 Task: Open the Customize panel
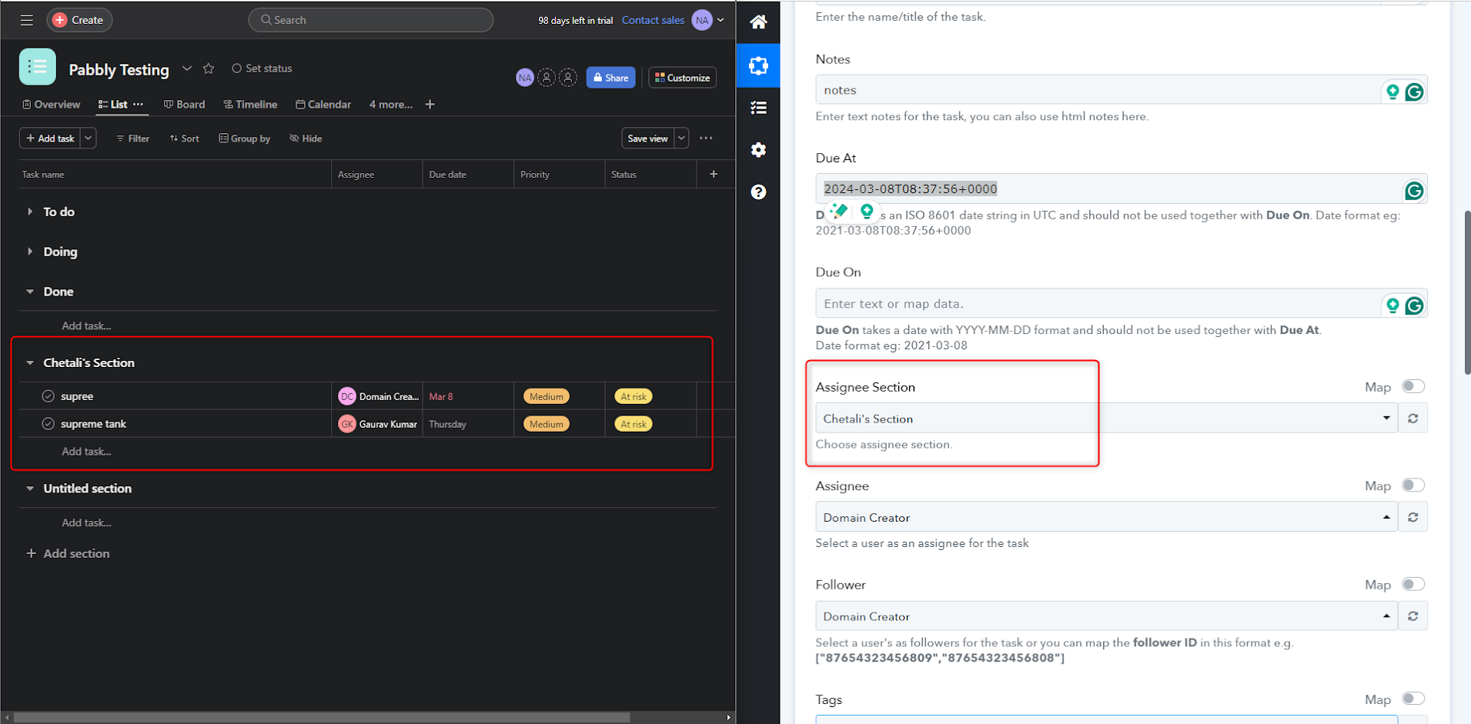tap(682, 78)
